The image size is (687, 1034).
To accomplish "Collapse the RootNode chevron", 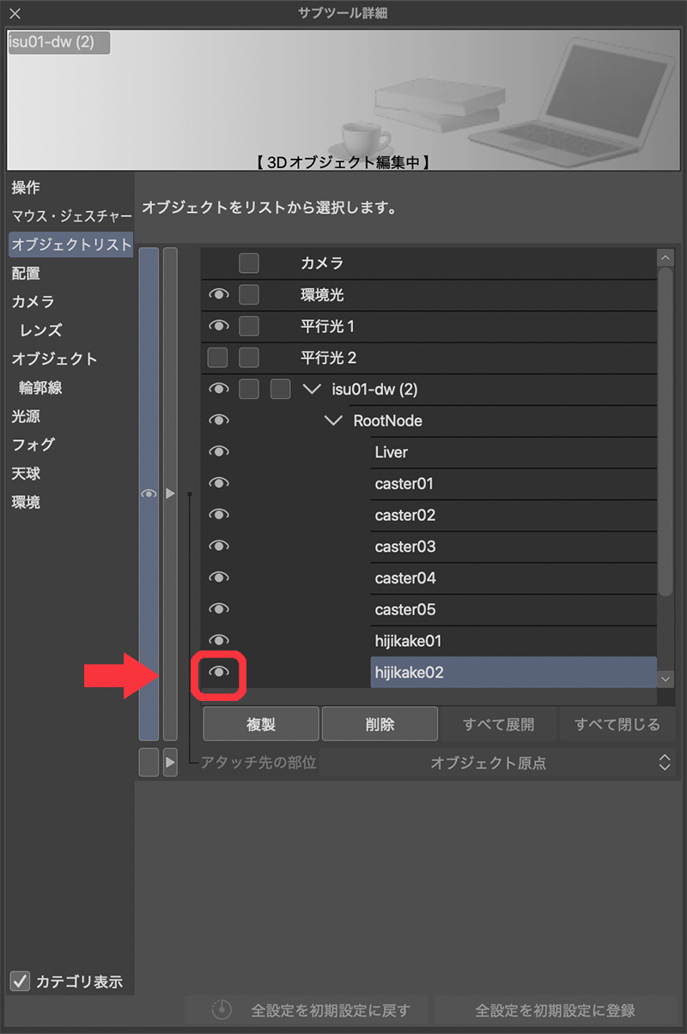I will [x=335, y=420].
